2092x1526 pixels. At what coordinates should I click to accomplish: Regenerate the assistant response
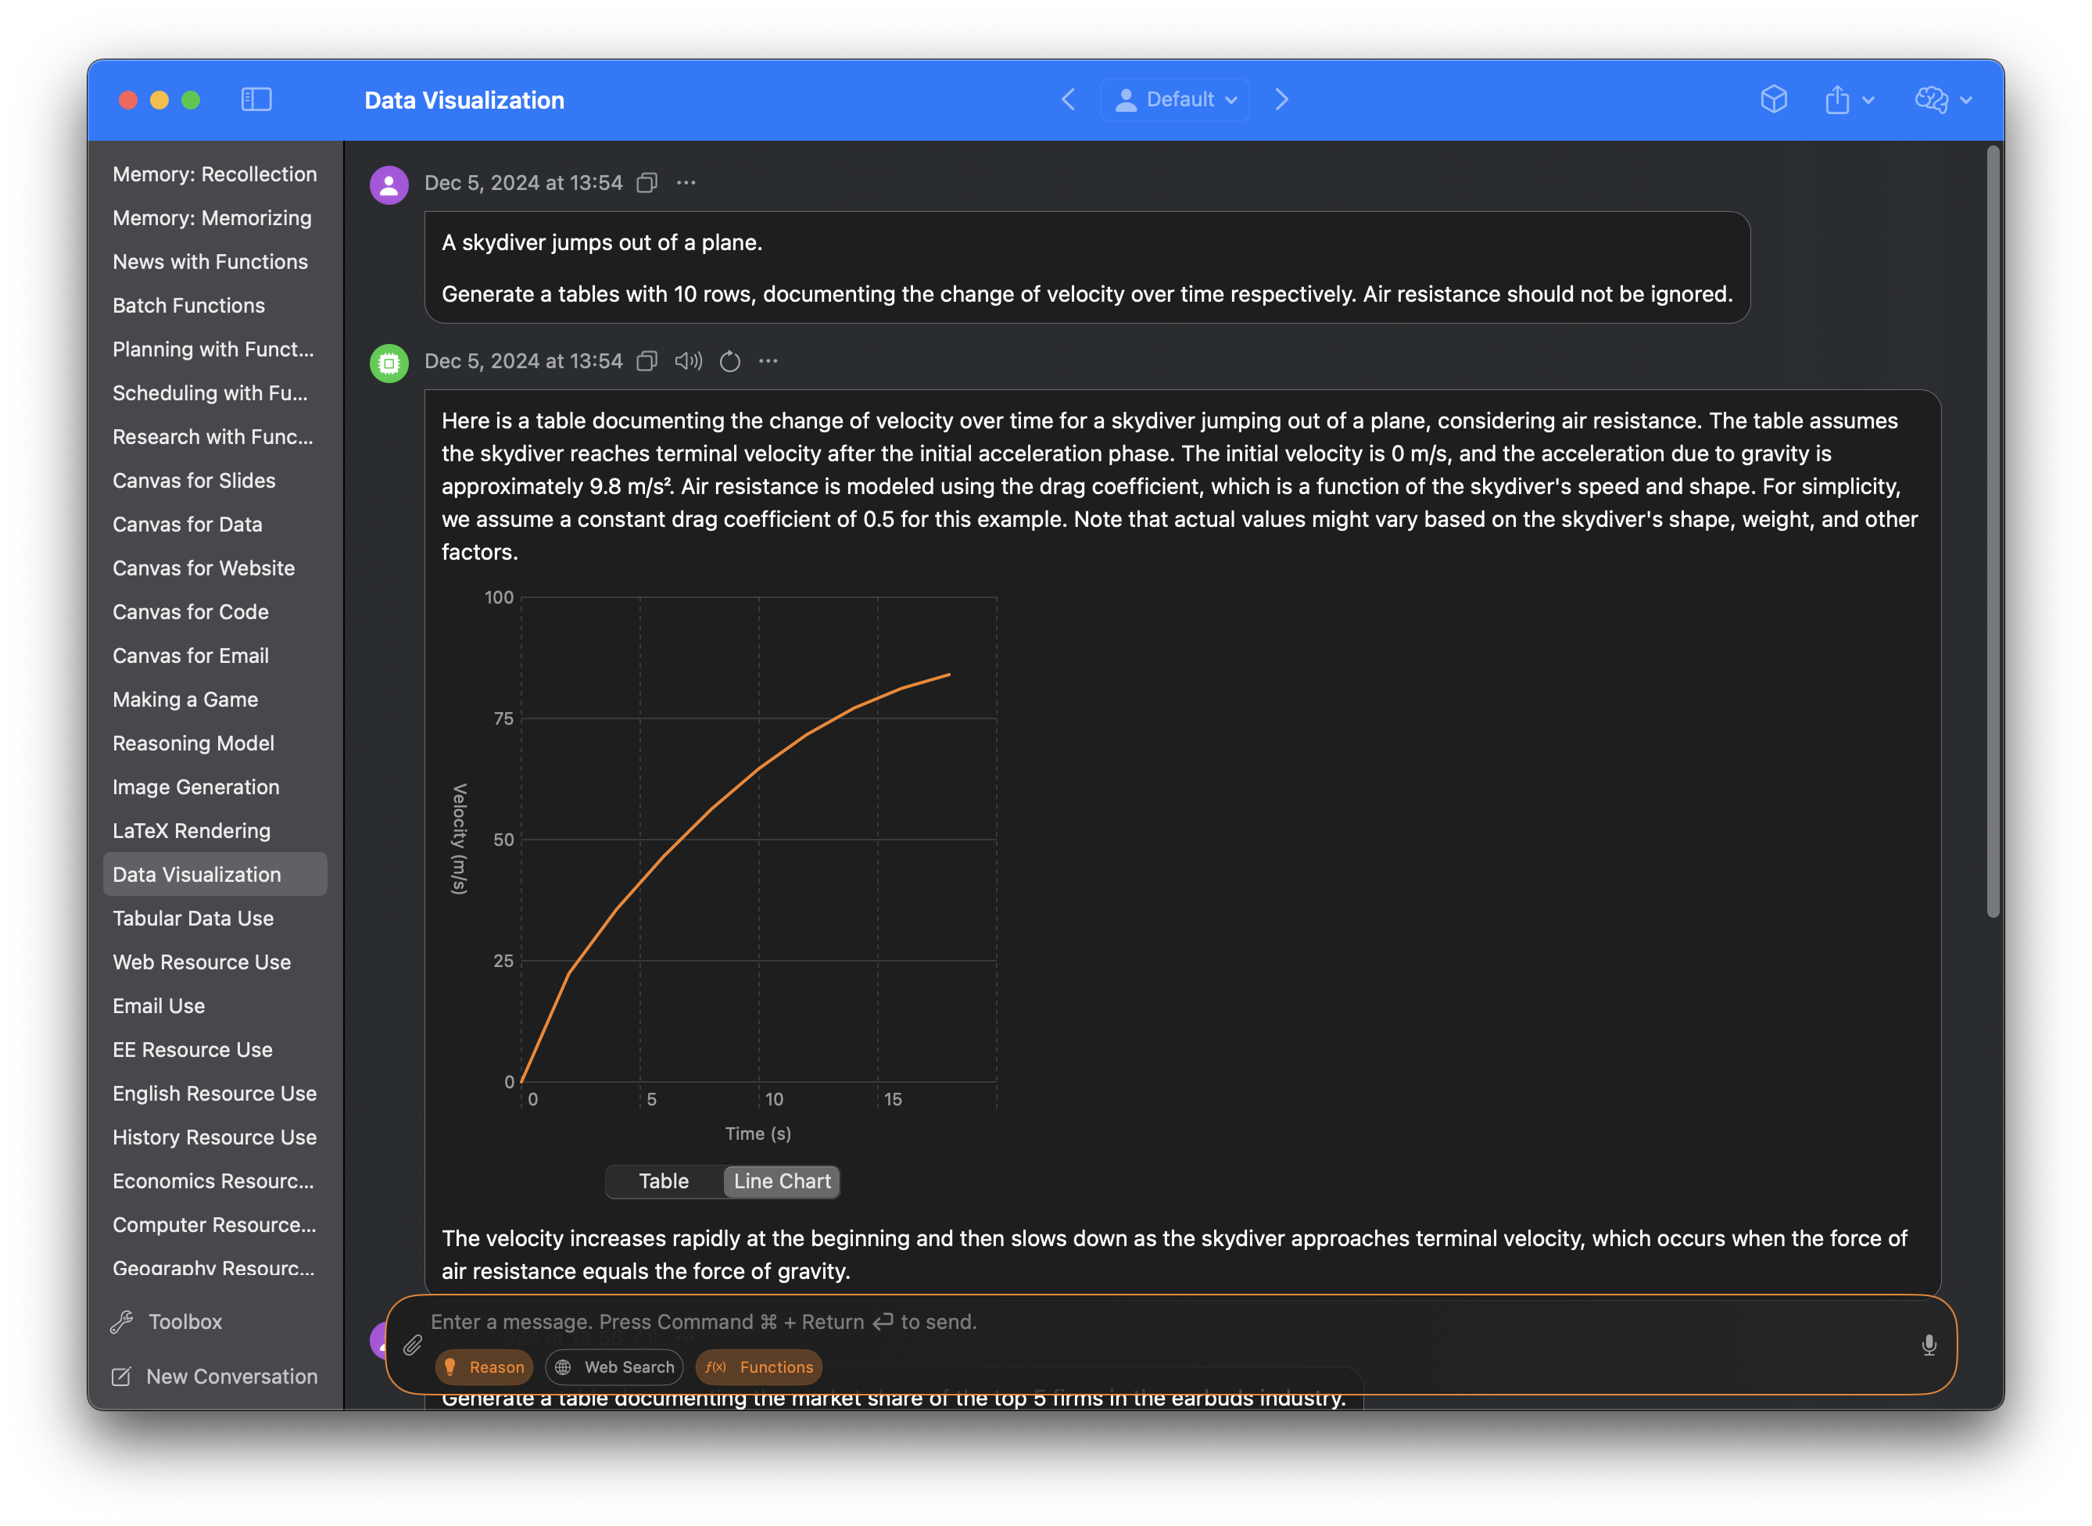tap(729, 361)
